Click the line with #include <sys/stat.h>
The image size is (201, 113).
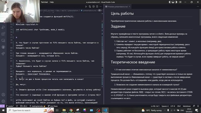27,24
